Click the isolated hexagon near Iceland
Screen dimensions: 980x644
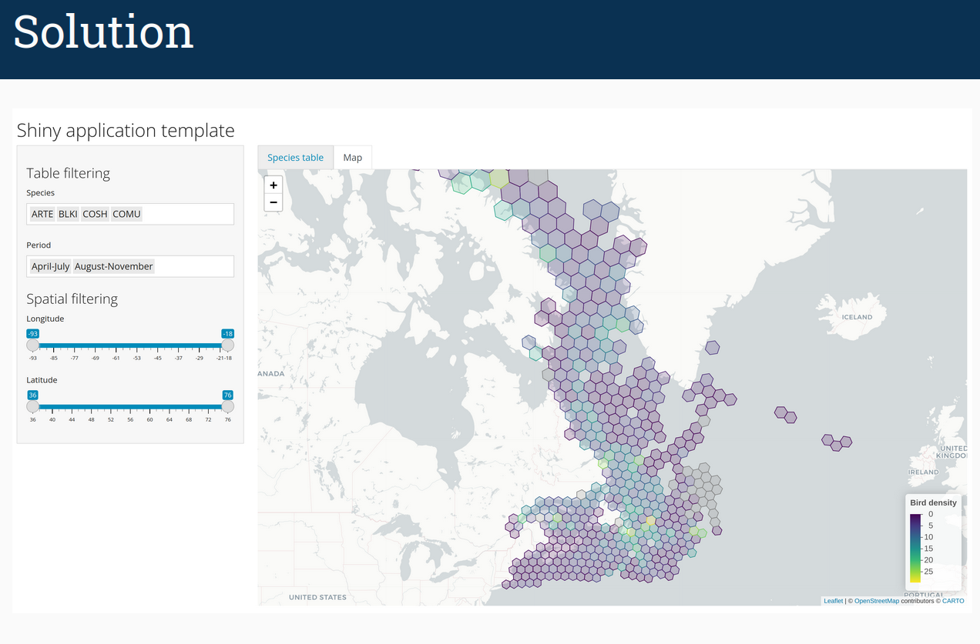coord(713,348)
